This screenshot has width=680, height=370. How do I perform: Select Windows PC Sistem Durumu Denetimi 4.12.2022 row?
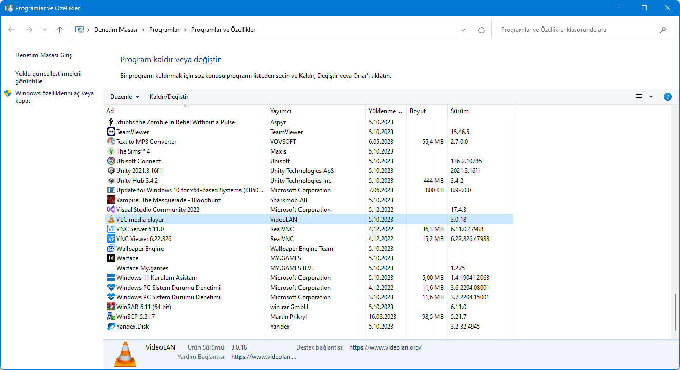click(309, 288)
